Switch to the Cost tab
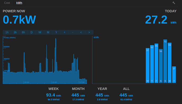Screen dimensions: 182x104 (7, 3)
